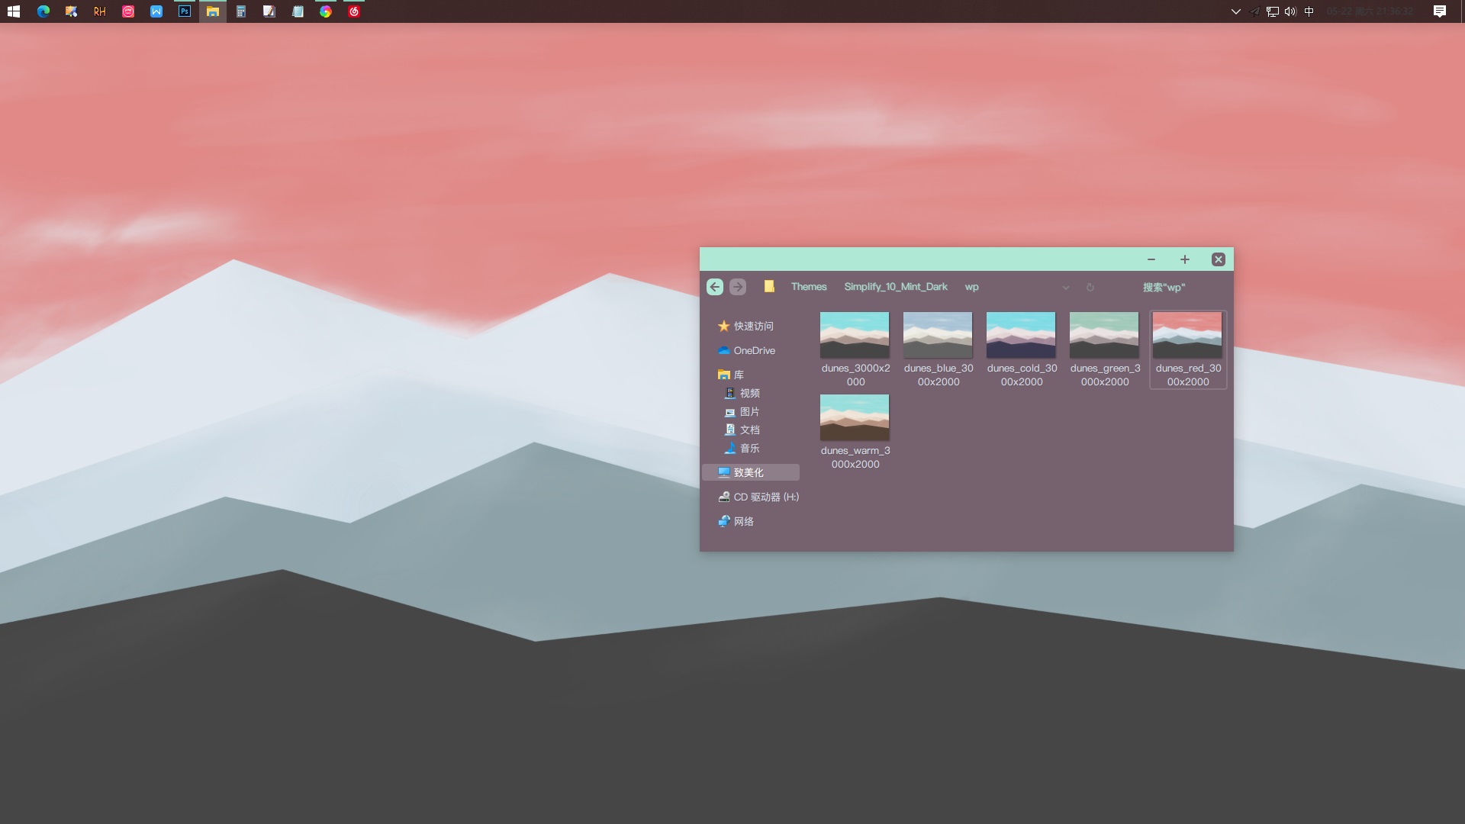Open the pink chart app in taskbar

[x=128, y=11]
